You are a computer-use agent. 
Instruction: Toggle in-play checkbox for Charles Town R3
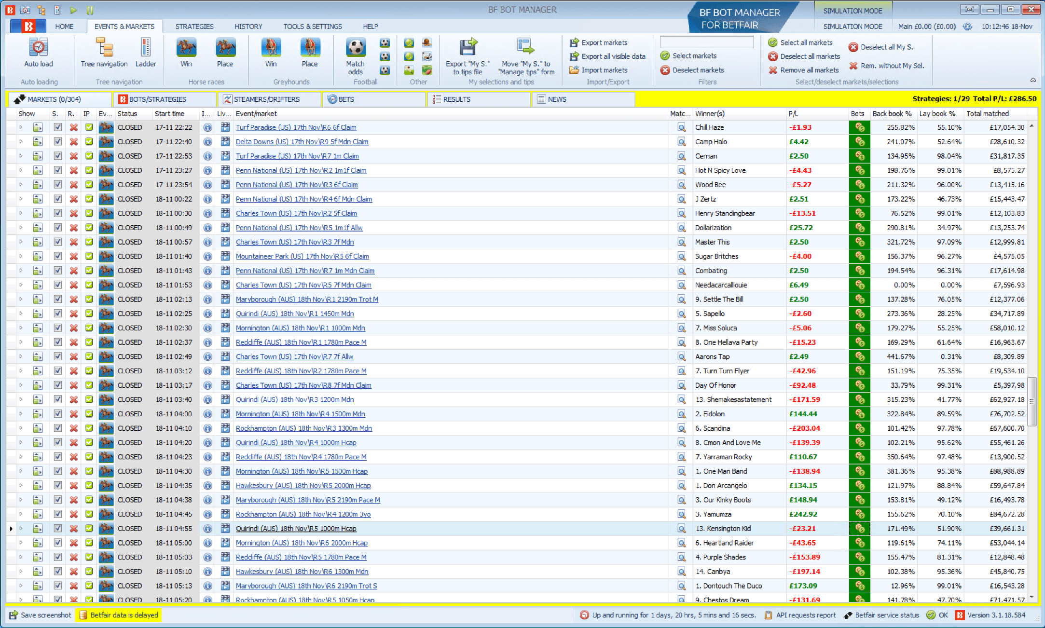pos(89,242)
